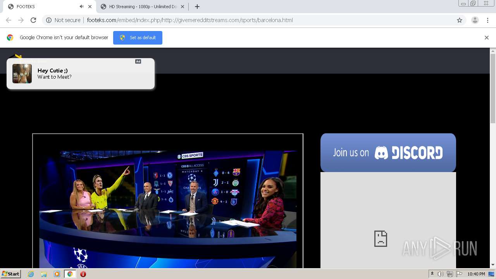This screenshot has height=279, width=496.
Task: Bookmark this page with star icon
Action: [x=460, y=20]
